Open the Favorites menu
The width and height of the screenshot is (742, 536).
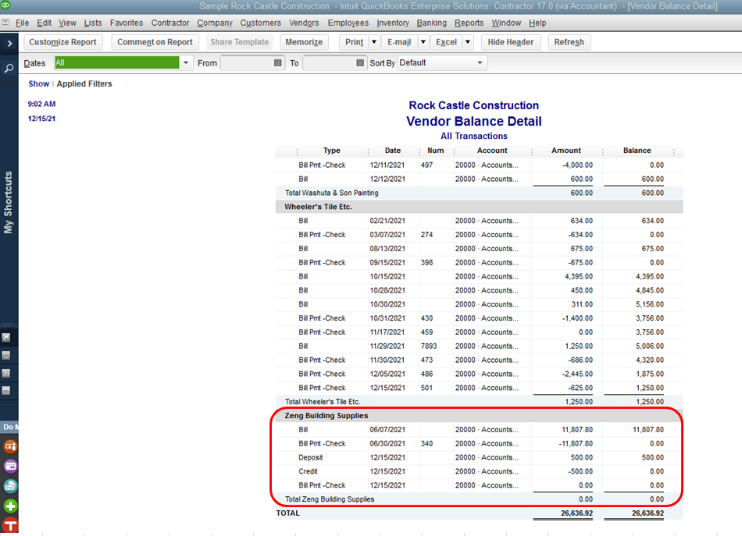(x=127, y=23)
